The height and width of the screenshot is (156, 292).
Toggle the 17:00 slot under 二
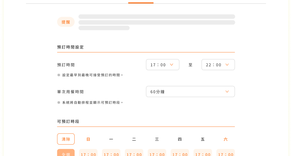click(x=134, y=153)
